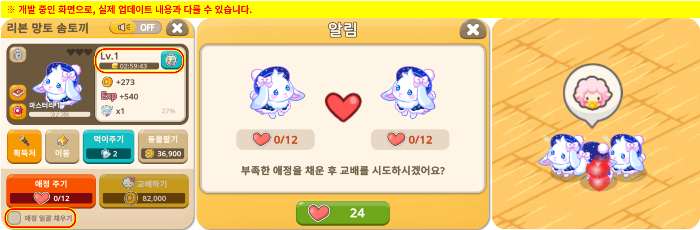Toggle the sound OFF switch
This screenshot has height=230, width=700.
coord(136,27)
